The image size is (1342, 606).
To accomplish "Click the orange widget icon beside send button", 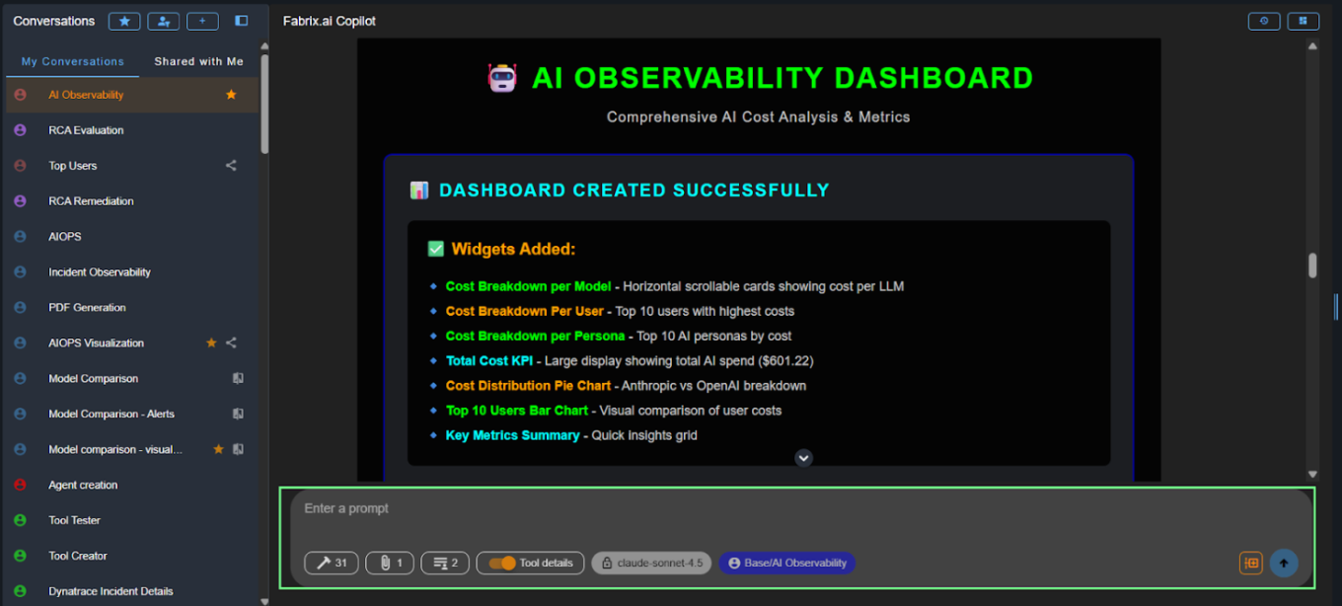I will [1251, 563].
